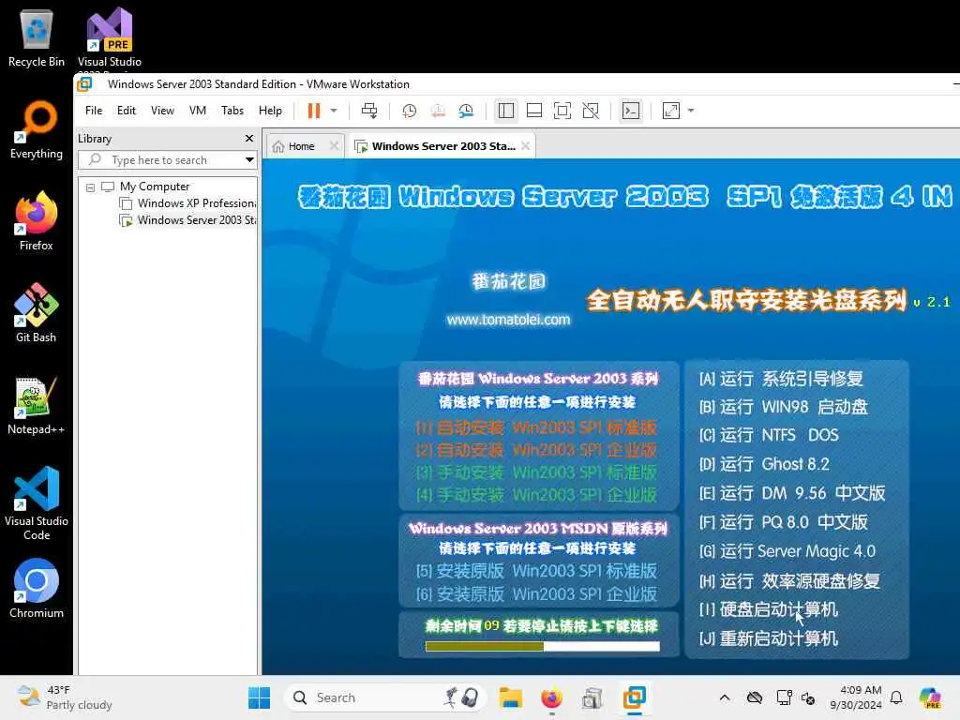Open the stretch options dropdown arrow
Image resolution: width=960 pixels, height=720 pixels.
tap(691, 111)
